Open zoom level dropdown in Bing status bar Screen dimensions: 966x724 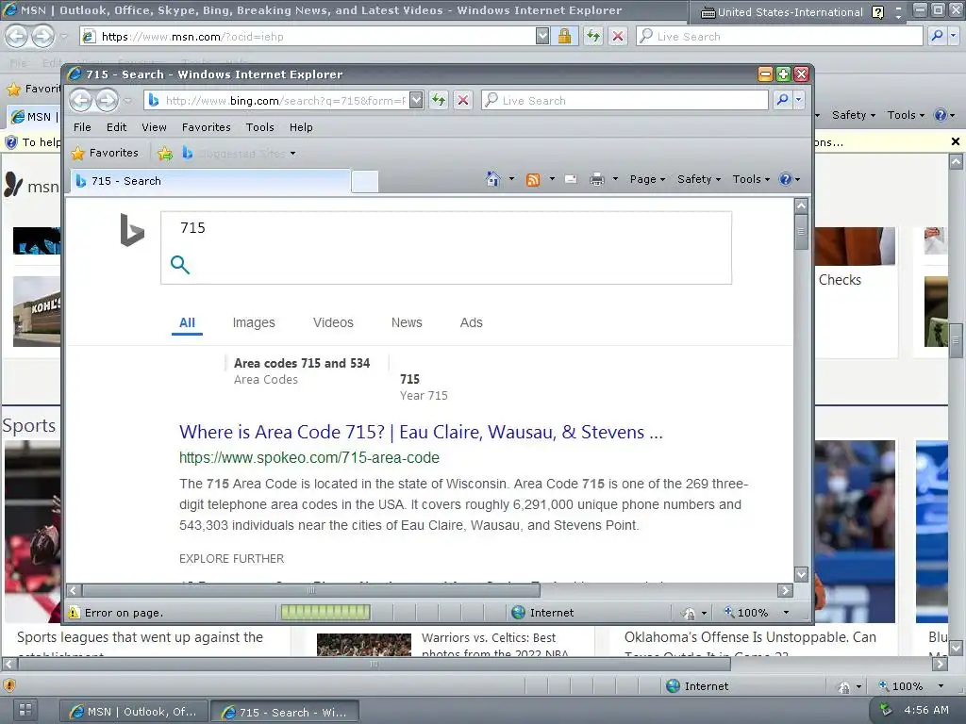[x=786, y=613]
